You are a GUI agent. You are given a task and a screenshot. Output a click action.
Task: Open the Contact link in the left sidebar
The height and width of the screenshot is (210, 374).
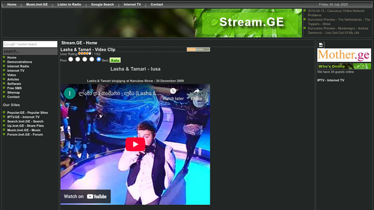click(x=13, y=97)
